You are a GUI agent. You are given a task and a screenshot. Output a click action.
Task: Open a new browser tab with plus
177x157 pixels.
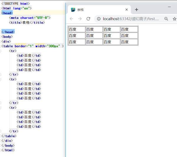coord(137,10)
